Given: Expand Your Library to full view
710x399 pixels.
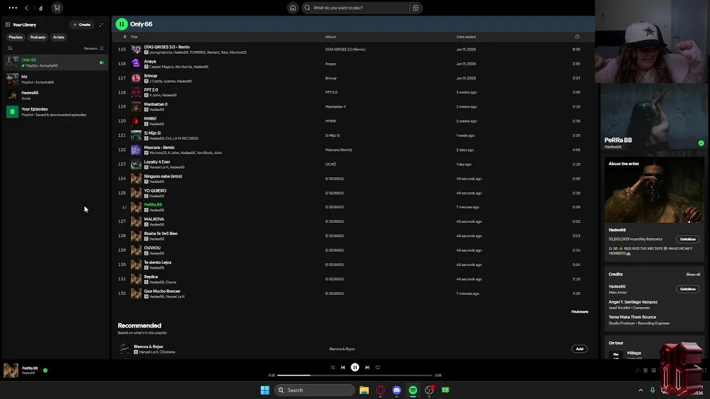Looking at the screenshot, I should 101,24.
